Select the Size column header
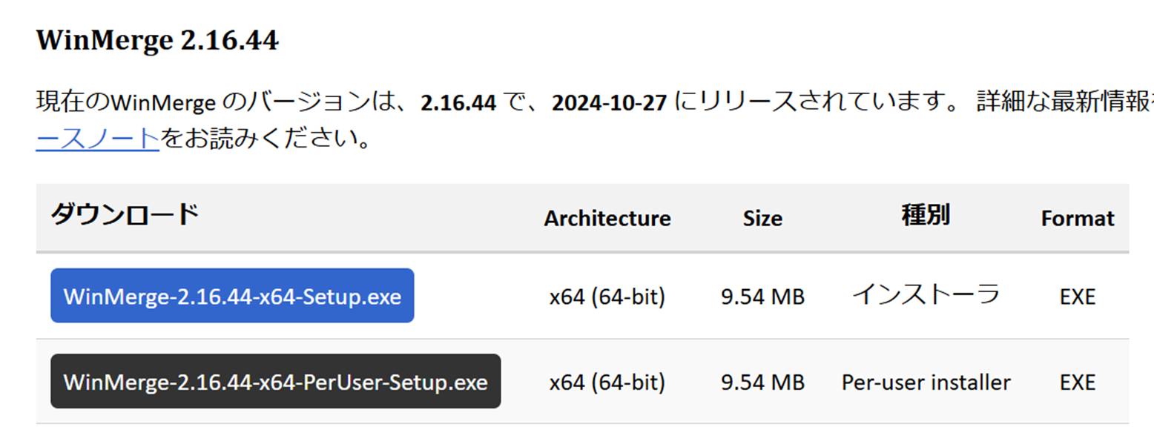Screen dimensions: 1154x427 click(x=762, y=219)
